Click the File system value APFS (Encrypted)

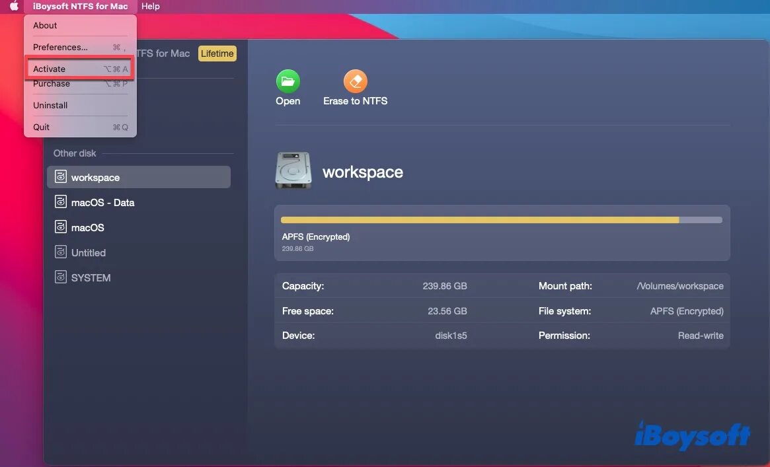point(687,311)
